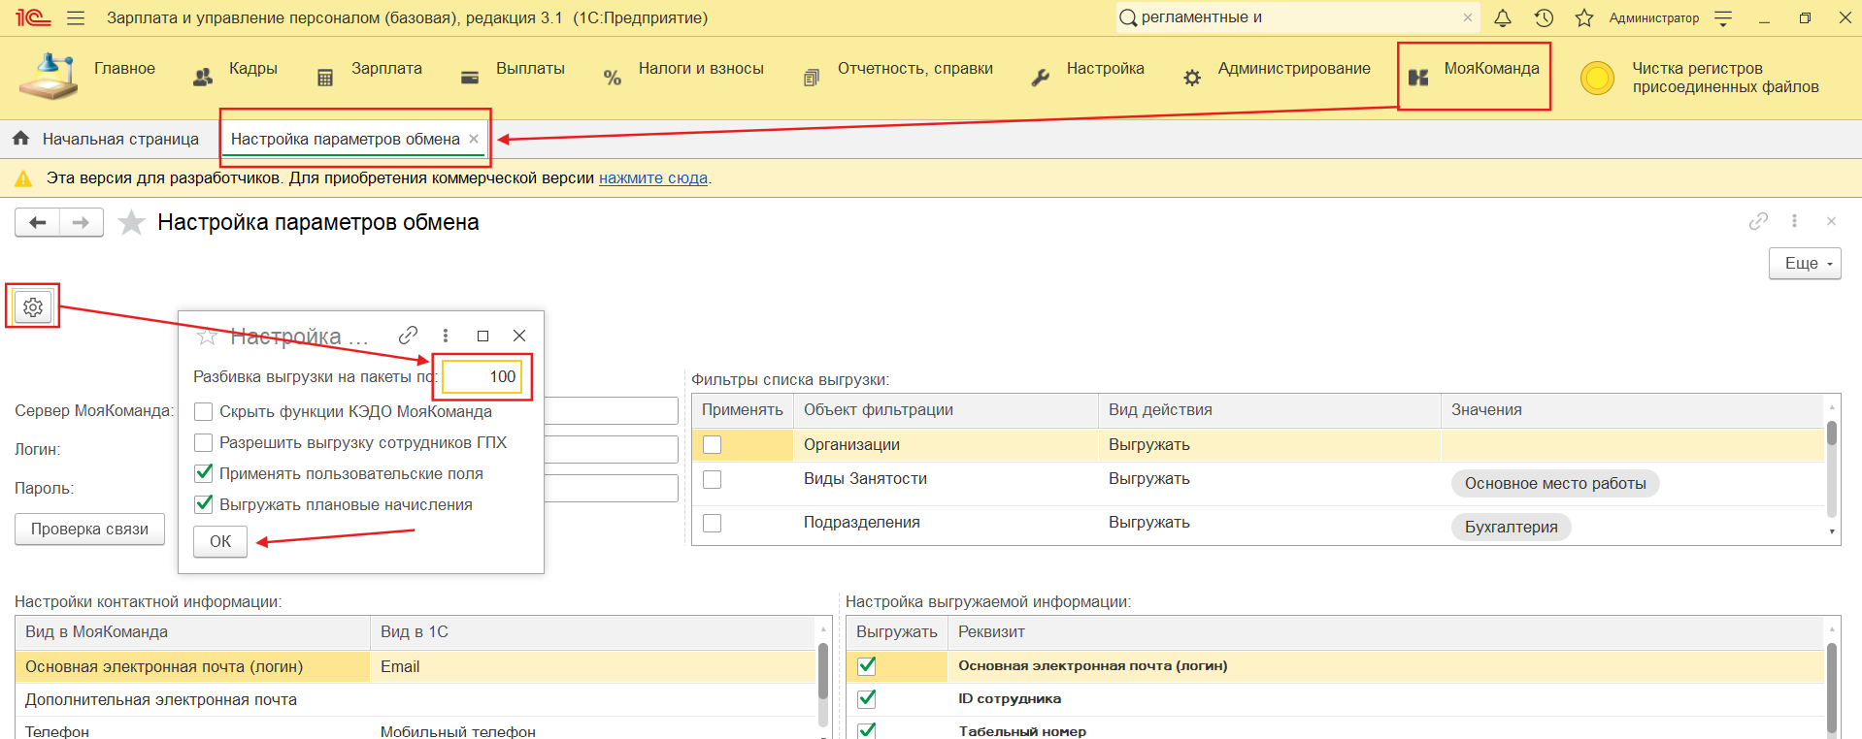
Task: Click the Проверка связи button
Action: pyautogui.click(x=89, y=530)
